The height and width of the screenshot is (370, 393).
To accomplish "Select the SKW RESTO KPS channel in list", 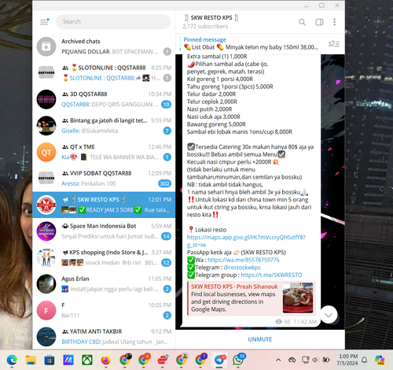I will click(104, 205).
